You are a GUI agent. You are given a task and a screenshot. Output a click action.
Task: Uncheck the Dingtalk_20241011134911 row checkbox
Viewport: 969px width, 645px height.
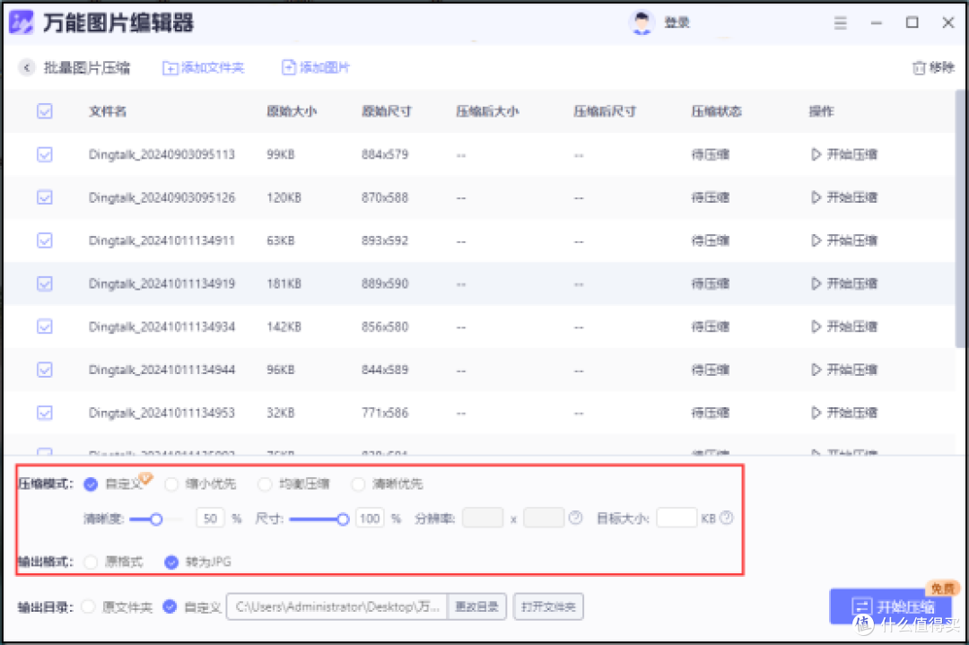tap(44, 240)
